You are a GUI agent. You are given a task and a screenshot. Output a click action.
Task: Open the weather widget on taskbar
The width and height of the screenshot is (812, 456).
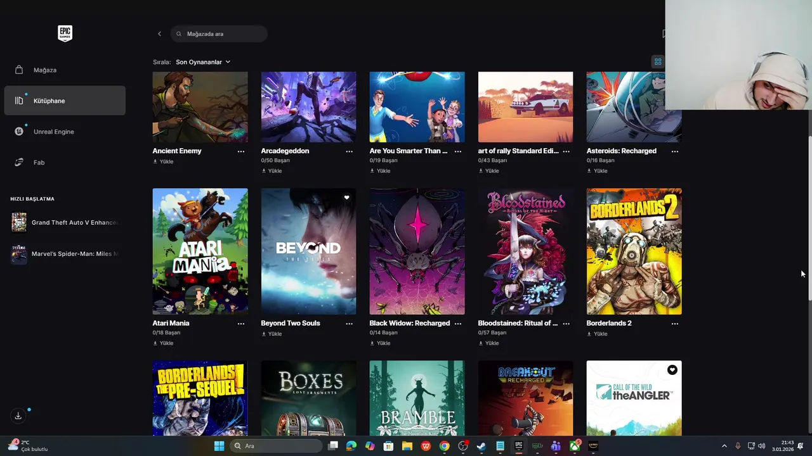click(x=29, y=446)
